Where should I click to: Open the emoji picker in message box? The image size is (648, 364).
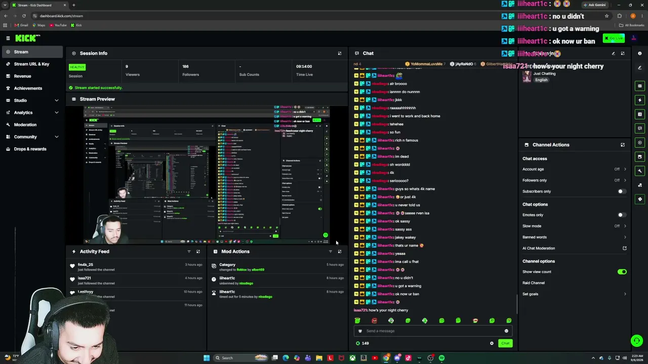tap(506, 331)
